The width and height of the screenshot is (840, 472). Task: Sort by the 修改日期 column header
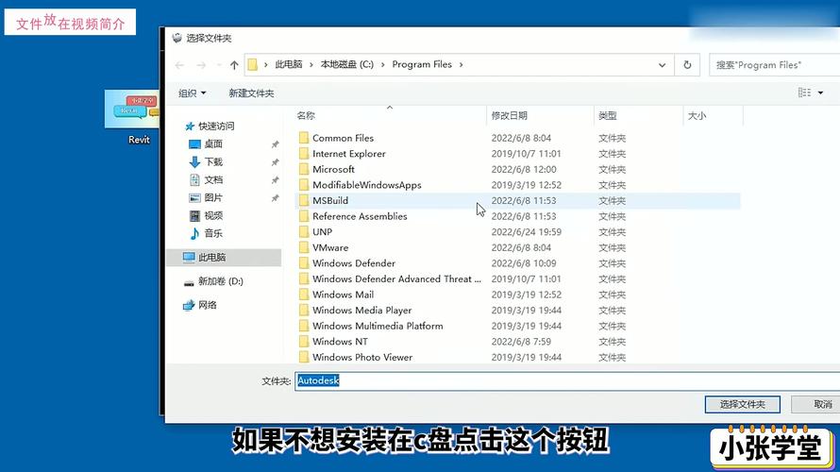coord(509,115)
